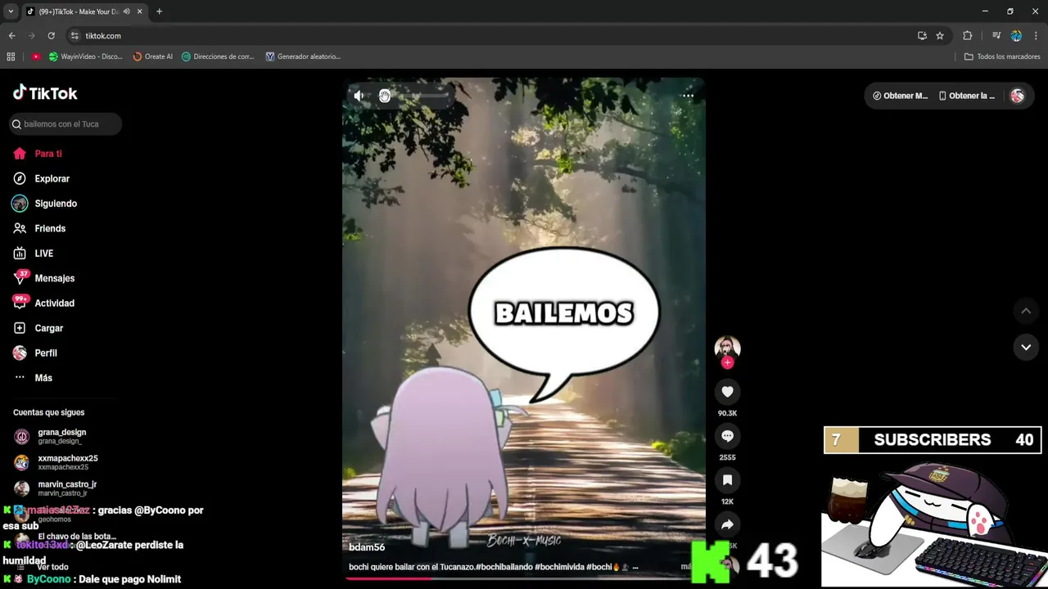Open the creator's avatar beside the video
This screenshot has width=1048, height=589.
pos(727,347)
